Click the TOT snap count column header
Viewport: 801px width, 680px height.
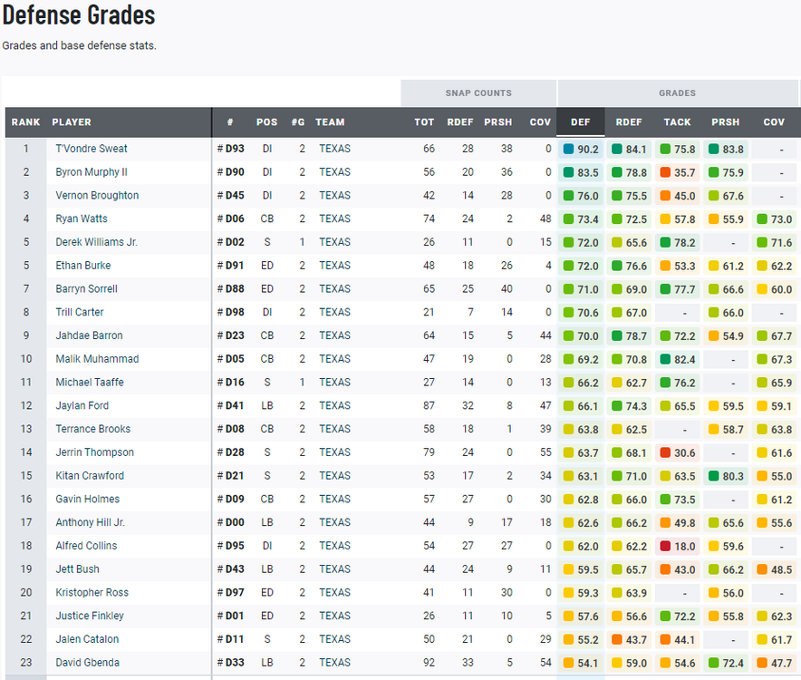point(424,122)
